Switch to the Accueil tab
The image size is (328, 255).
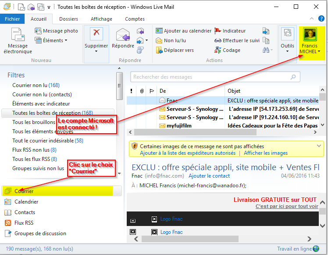(x=39, y=19)
